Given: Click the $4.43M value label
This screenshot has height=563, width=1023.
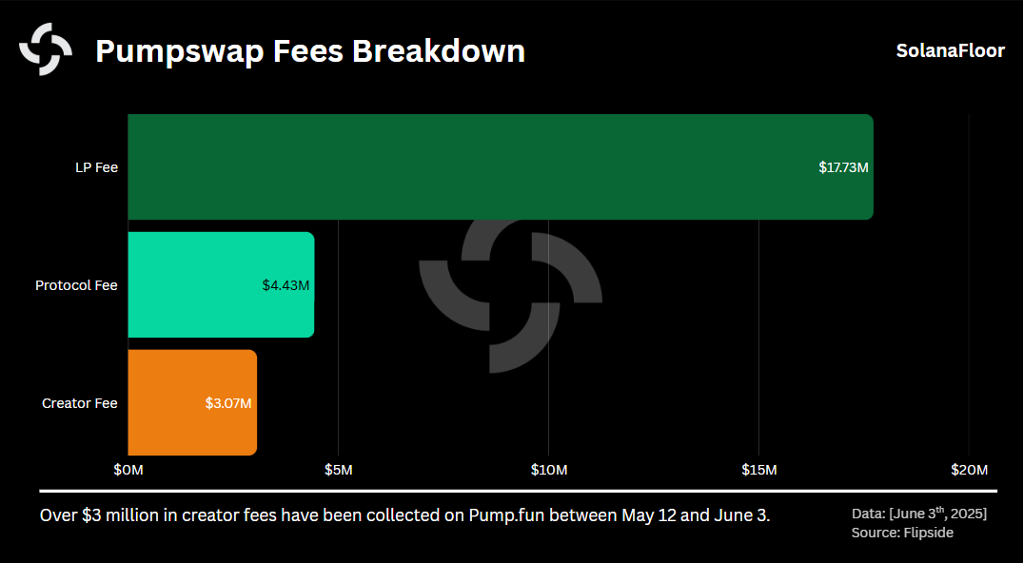Looking at the screenshot, I should tap(285, 285).
